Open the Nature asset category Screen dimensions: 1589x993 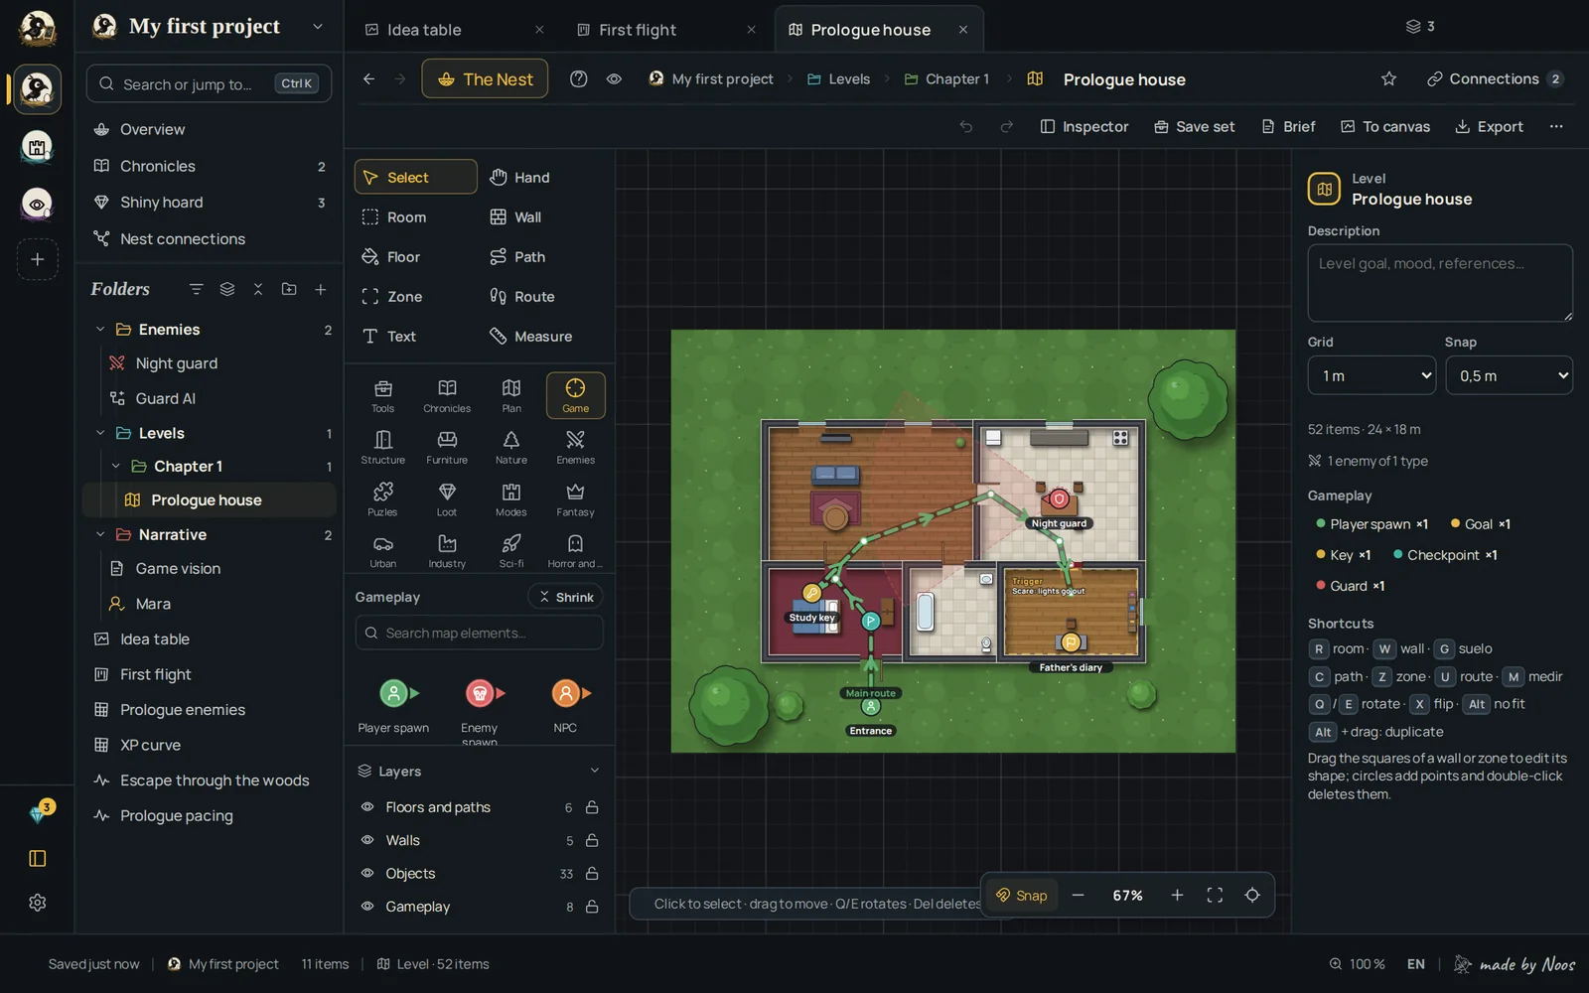point(511,447)
